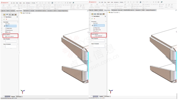Toggle the Simplify bends checkbox in left screenshot
This screenshot has width=178, height=100.
(x=6, y=30)
